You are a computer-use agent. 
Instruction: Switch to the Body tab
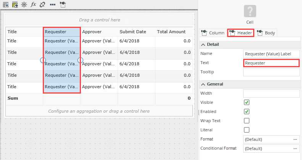click(x=266, y=33)
